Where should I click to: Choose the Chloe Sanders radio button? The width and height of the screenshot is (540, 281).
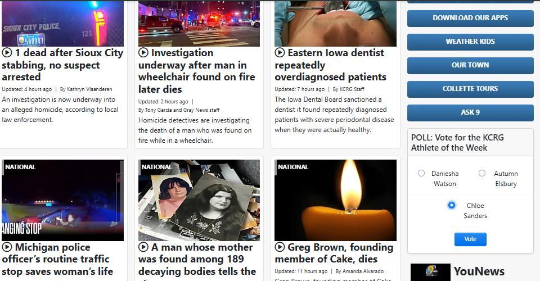coord(451,205)
